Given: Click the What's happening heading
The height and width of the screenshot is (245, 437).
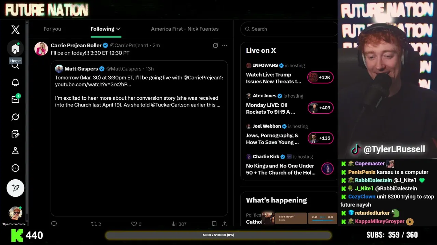Looking at the screenshot, I should tap(276, 200).
